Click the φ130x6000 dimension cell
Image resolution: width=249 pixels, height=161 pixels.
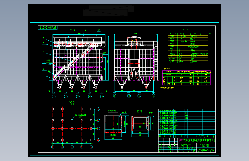click(193, 47)
